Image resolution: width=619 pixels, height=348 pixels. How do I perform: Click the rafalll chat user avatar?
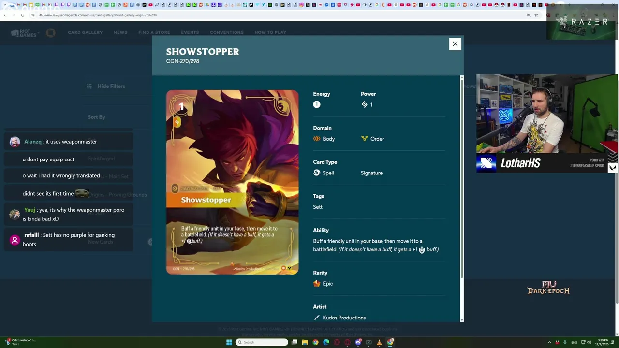point(15,239)
